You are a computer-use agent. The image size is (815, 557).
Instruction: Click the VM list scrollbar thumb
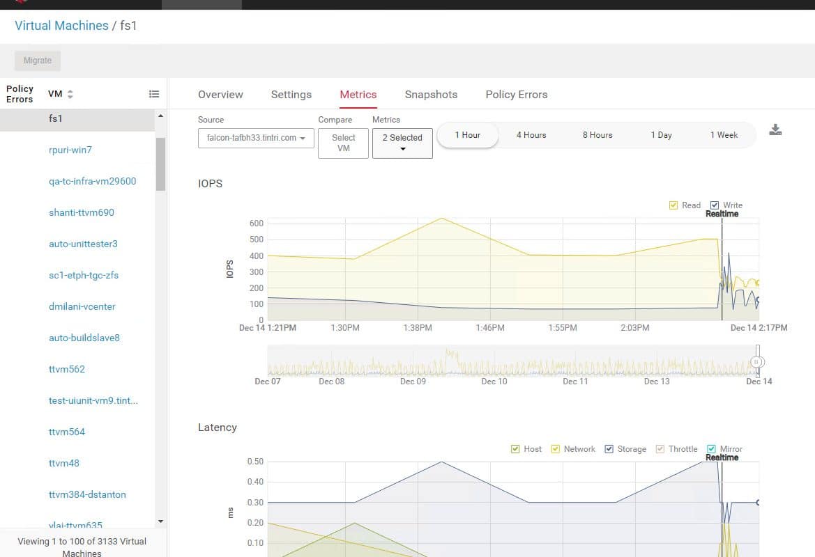tap(160, 164)
